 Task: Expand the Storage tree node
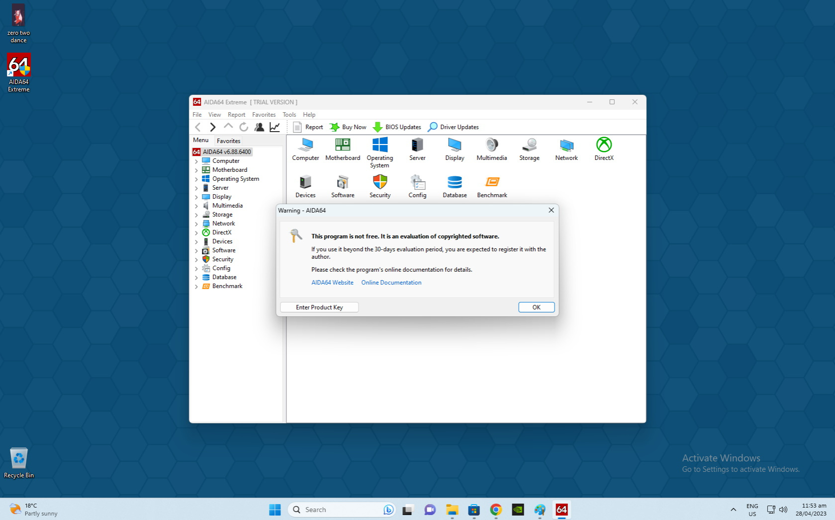[196, 215]
